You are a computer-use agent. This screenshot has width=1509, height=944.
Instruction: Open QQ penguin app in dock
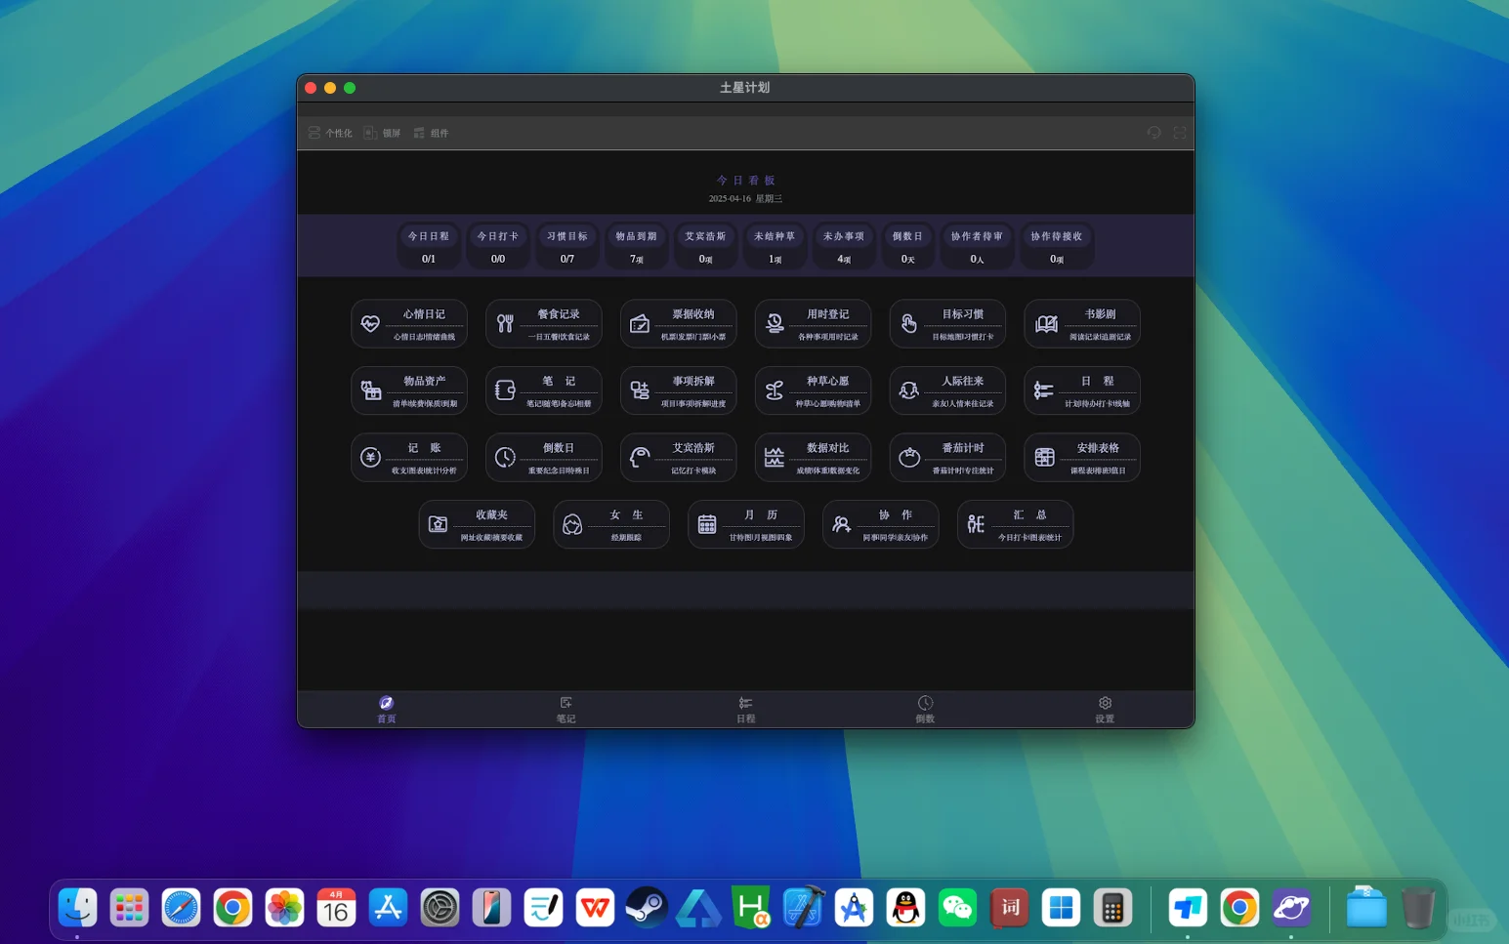coord(905,908)
